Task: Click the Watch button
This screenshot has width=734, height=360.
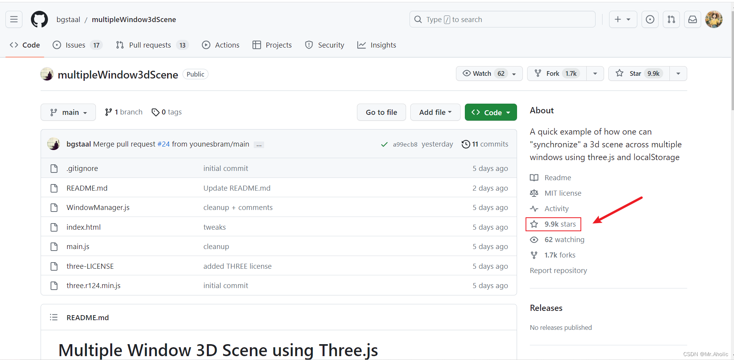Action: (489, 73)
